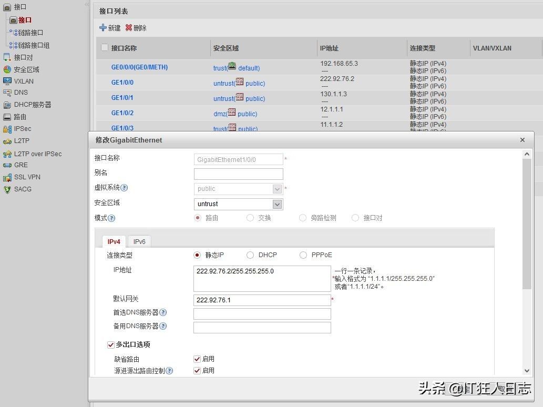
Task: Open the GE1/0/1 interface link
Action: [x=122, y=98]
